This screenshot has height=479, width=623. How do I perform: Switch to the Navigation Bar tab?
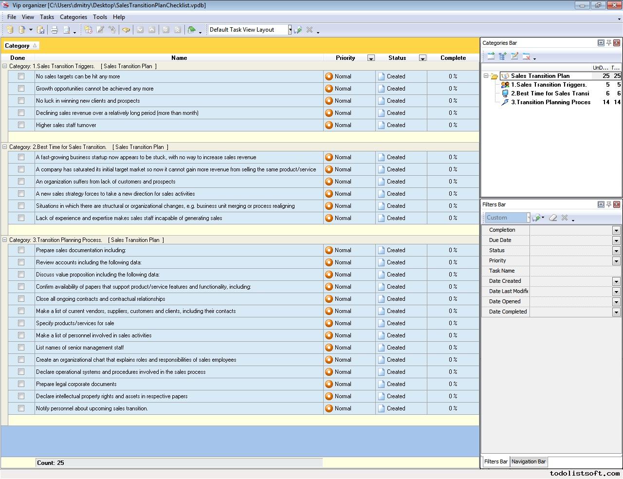pyautogui.click(x=528, y=461)
